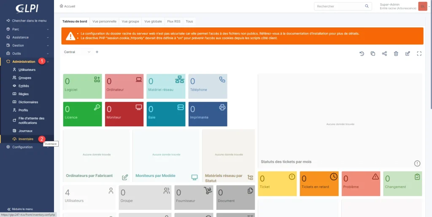Click the Ordinateur laptop icon
The width and height of the screenshot is (432, 217).
click(138, 80)
